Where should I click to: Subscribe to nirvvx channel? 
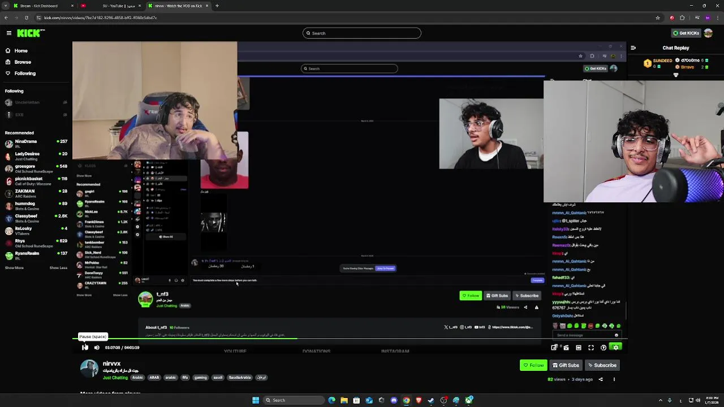(601, 365)
